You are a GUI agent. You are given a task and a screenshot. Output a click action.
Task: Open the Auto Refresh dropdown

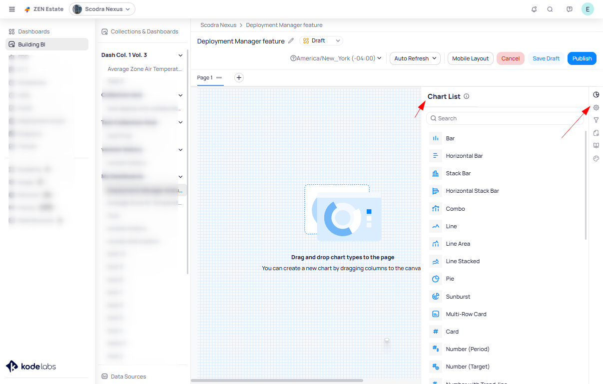pos(415,58)
